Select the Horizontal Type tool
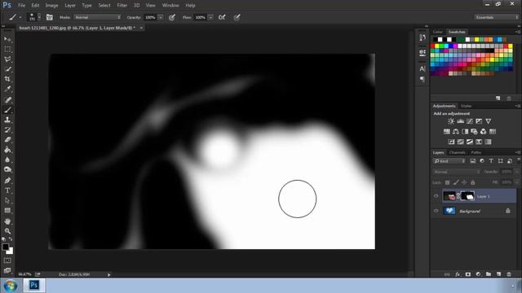This screenshot has width=522, height=293. [7, 190]
